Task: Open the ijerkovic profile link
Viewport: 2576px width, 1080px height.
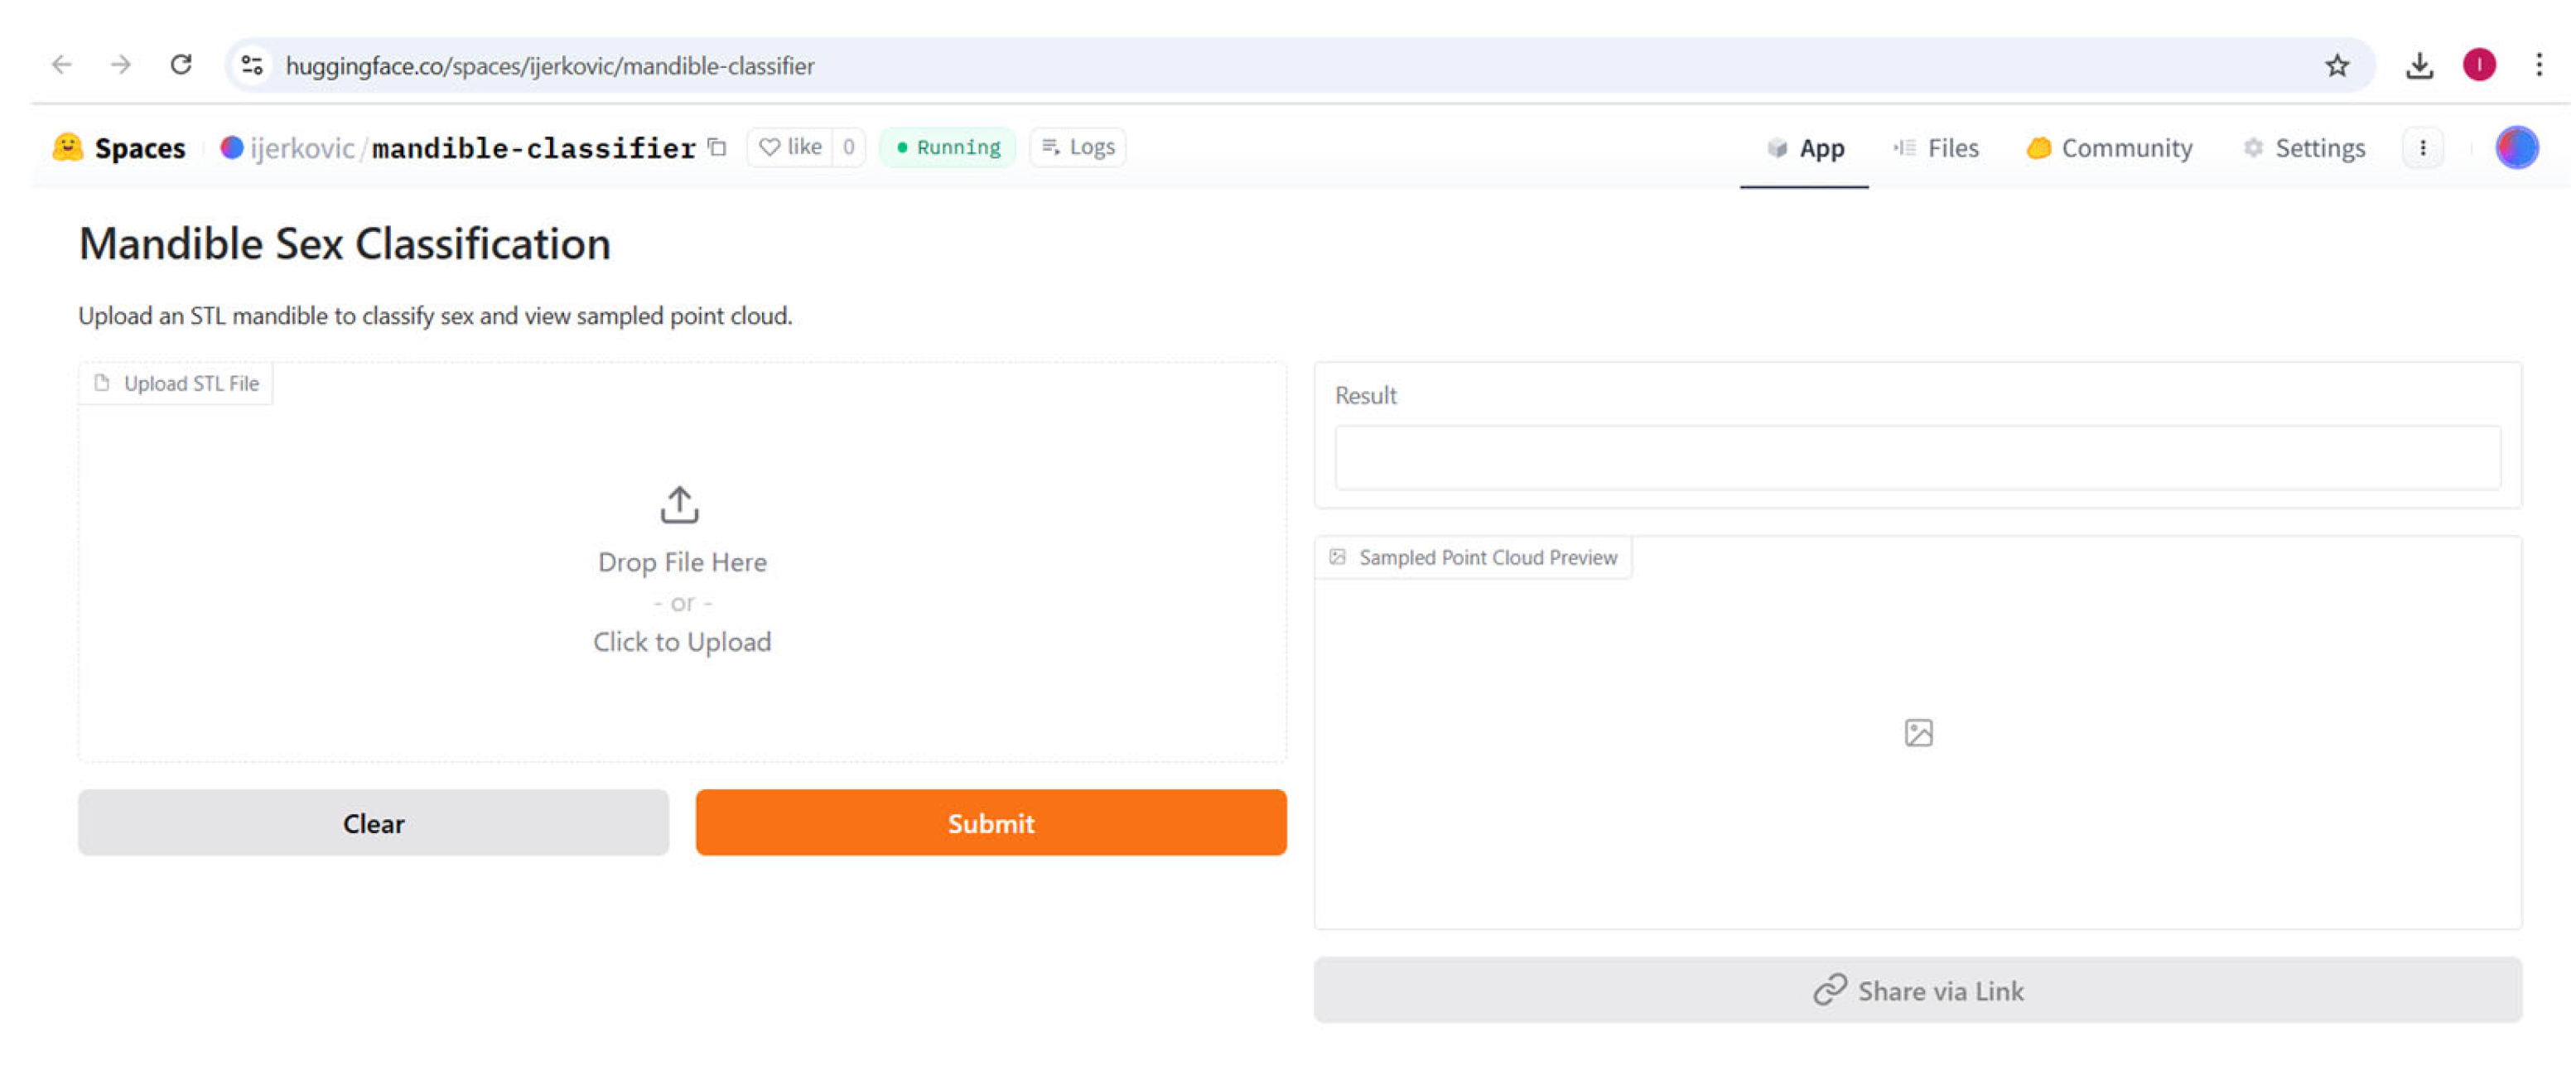Action: coord(302,148)
